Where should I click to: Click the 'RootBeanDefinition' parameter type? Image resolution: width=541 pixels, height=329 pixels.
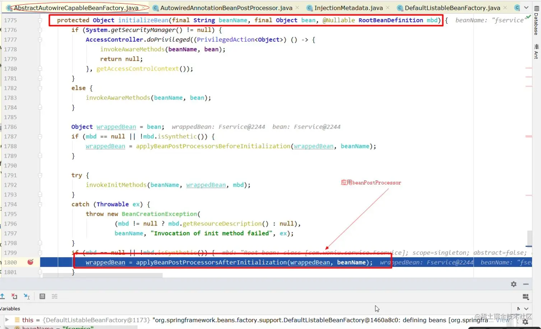point(391,20)
